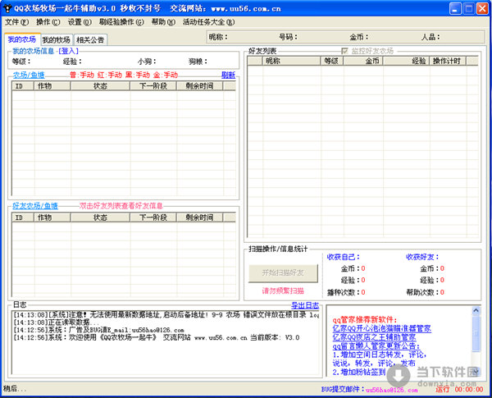Click the 金币 column header in friend list
This screenshot has height=398, width=492.
point(363,61)
